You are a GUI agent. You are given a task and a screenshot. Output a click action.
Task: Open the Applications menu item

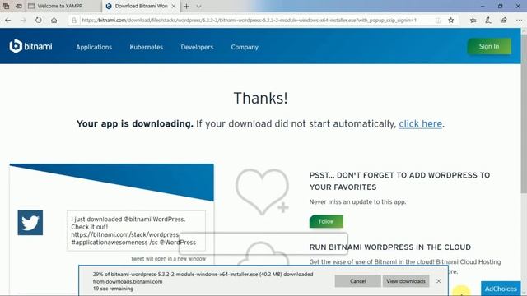click(x=94, y=47)
